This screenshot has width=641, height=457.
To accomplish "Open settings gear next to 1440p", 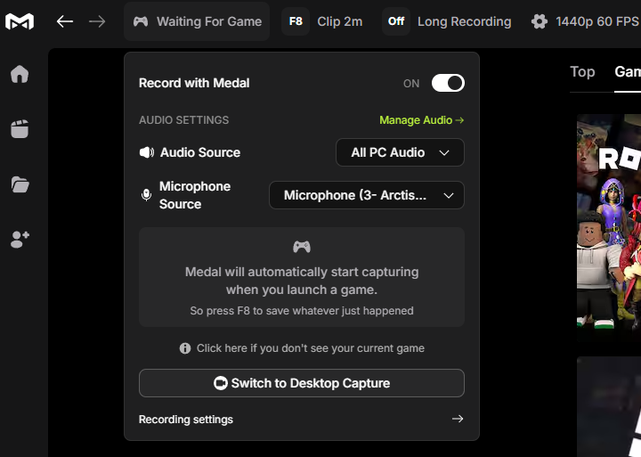I will (x=540, y=21).
